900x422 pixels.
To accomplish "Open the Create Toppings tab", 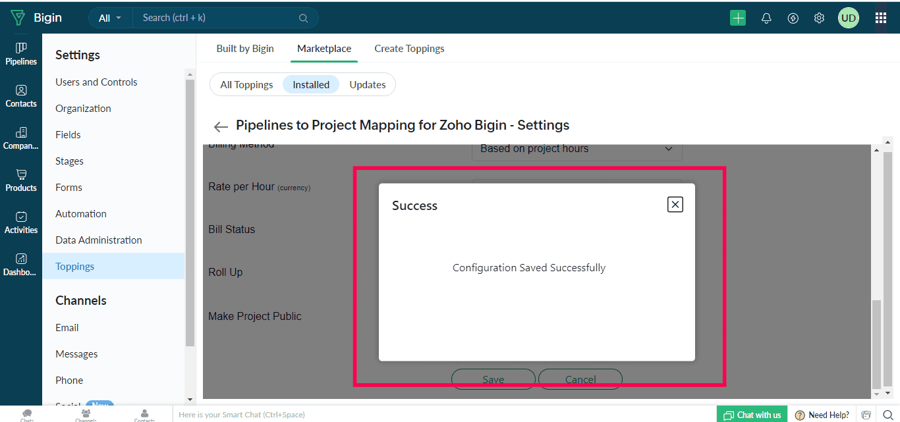I will tap(409, 49).
